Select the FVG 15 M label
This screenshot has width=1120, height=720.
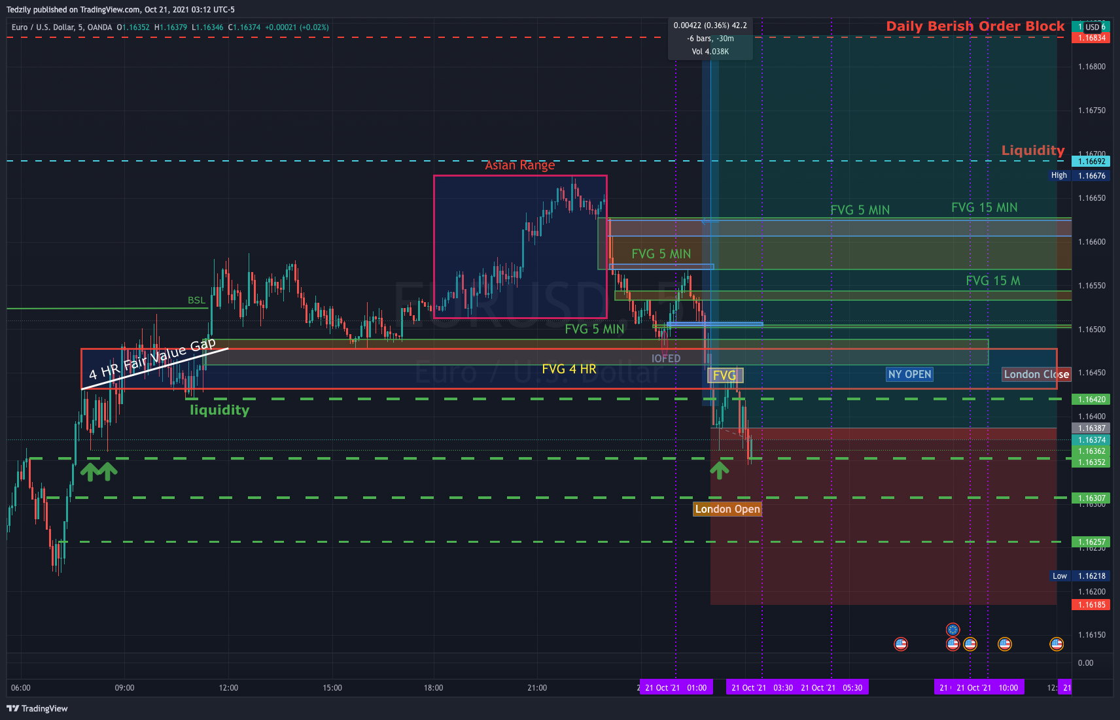(x=993, y=281)
